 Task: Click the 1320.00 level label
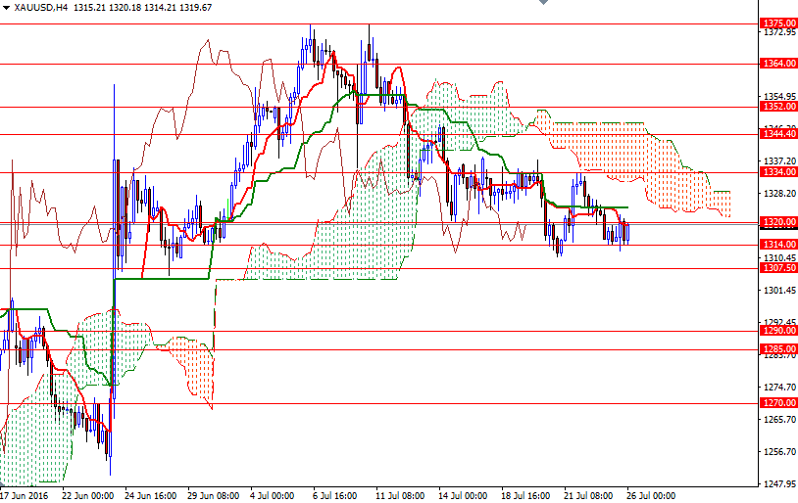tap(778, 222)
